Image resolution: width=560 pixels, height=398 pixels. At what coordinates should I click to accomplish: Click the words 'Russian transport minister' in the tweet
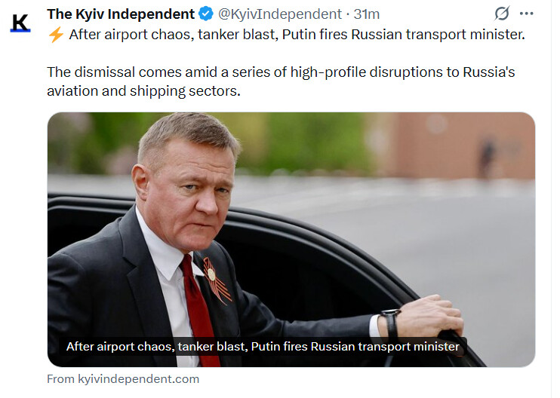point(438,35)
